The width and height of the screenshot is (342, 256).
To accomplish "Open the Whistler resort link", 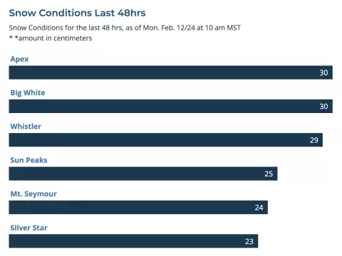I will pyautogui.click(x=26, y=127).
